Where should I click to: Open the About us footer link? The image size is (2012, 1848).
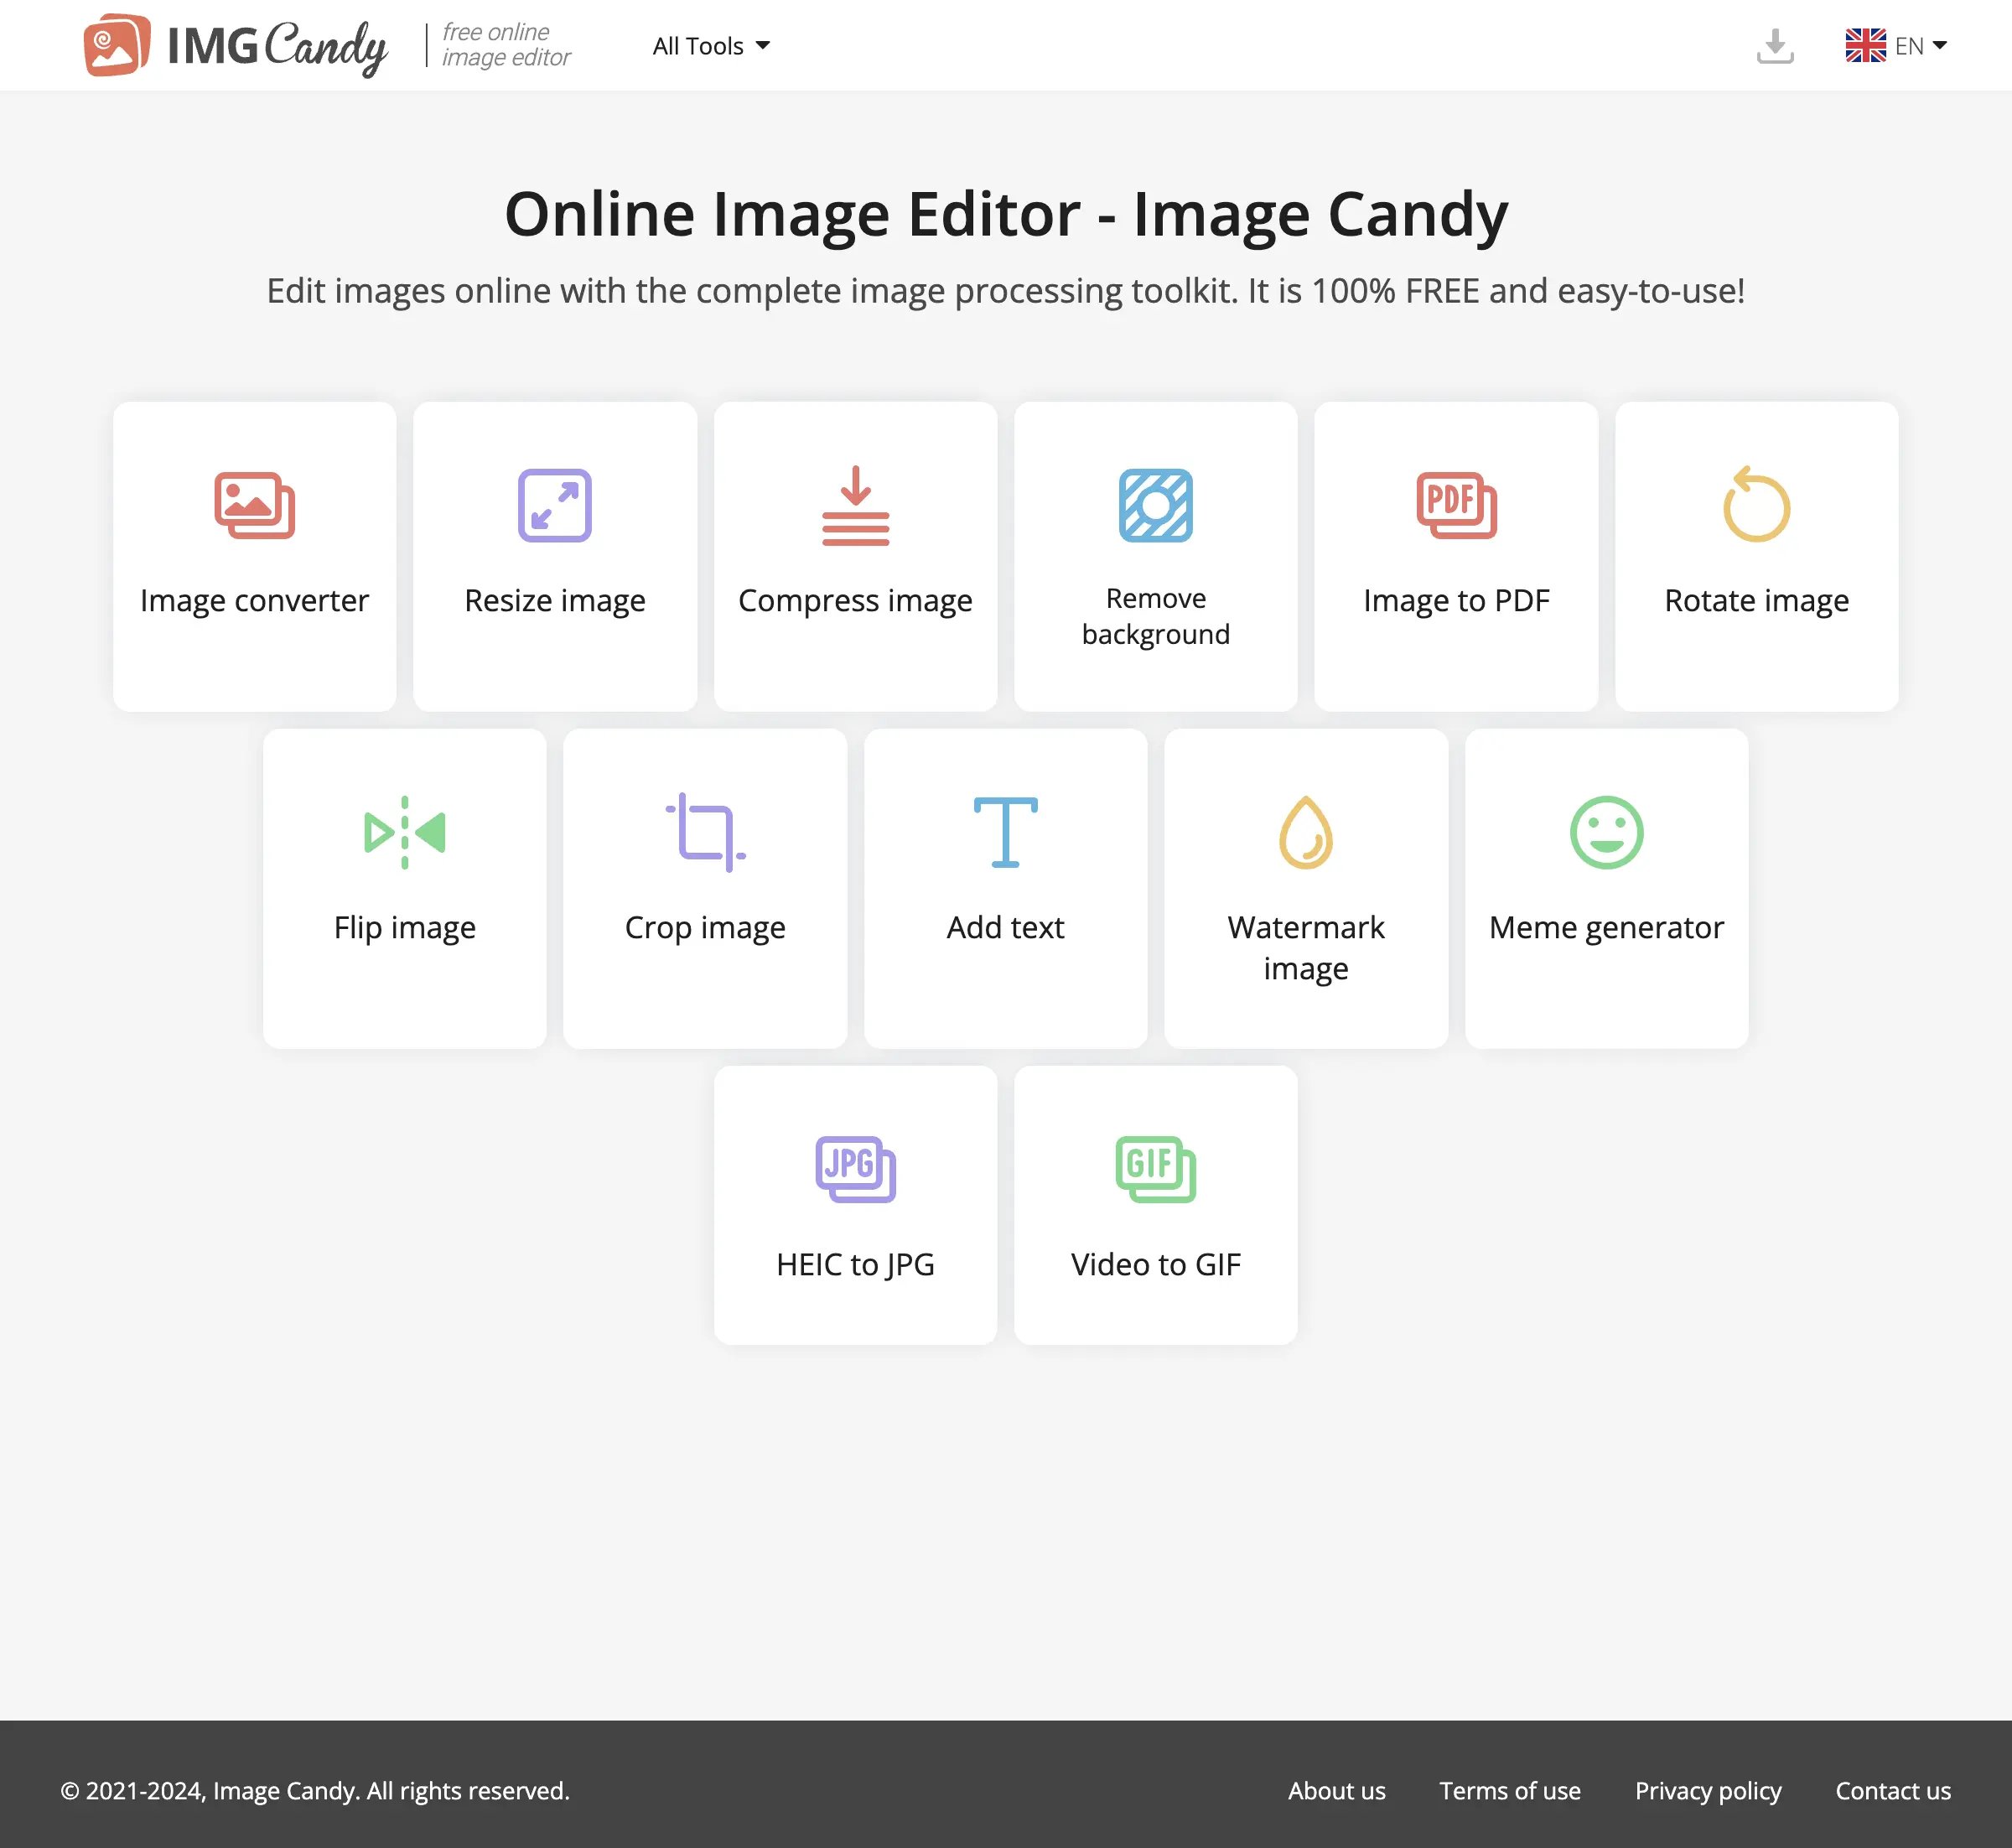coord(1336,1791)
